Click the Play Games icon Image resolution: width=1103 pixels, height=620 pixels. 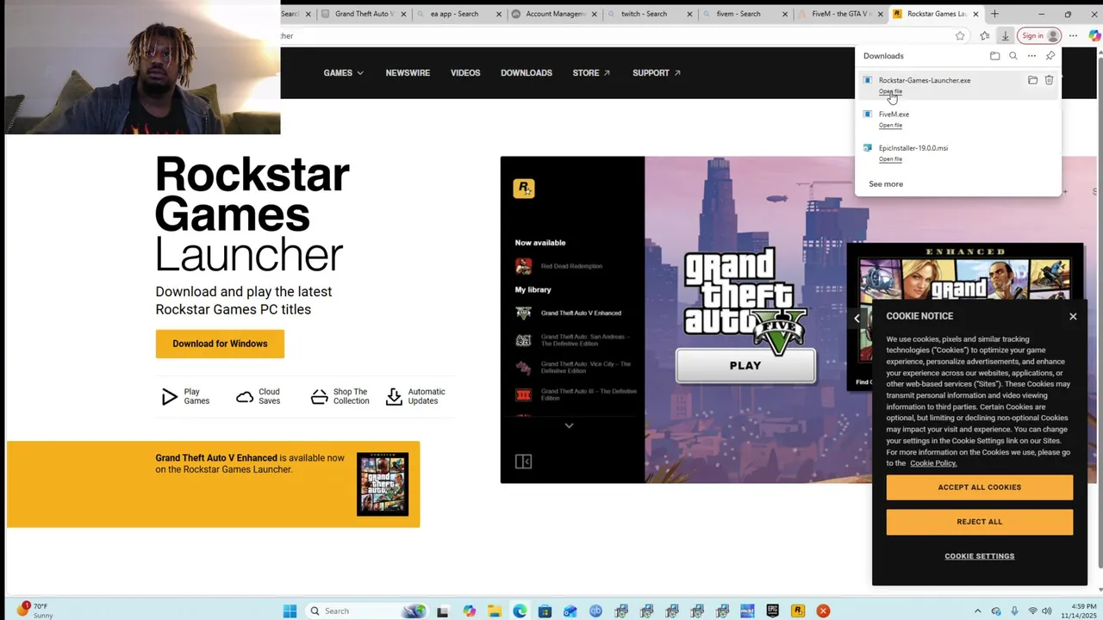(170, 397)
